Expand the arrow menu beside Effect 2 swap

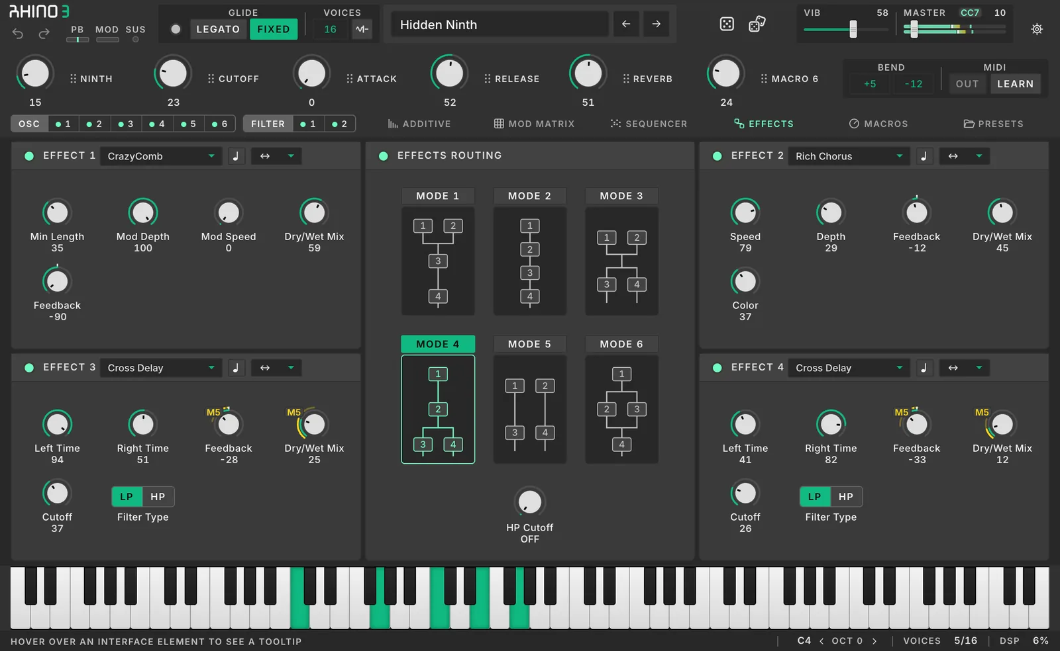click(x=979, y=156)
